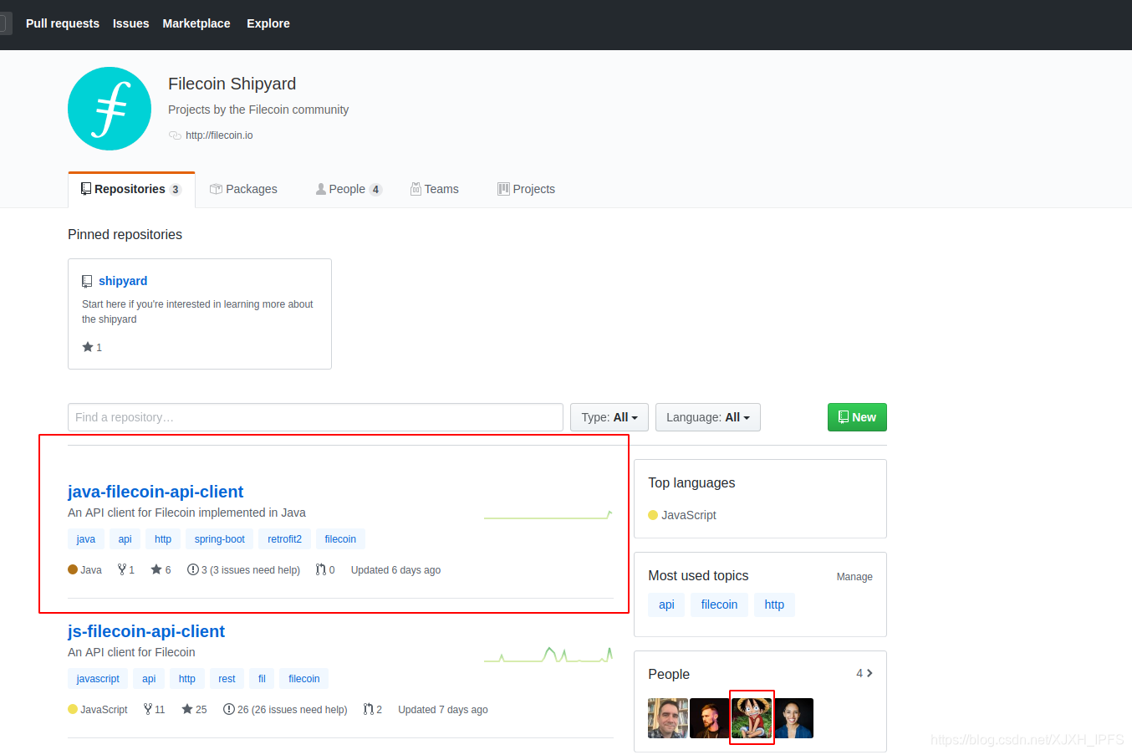Screen dimensions: 1132x755
Task: Click yellow JavaScript dot on js-filecoin-api-client
Action: [x=73, y=709]
